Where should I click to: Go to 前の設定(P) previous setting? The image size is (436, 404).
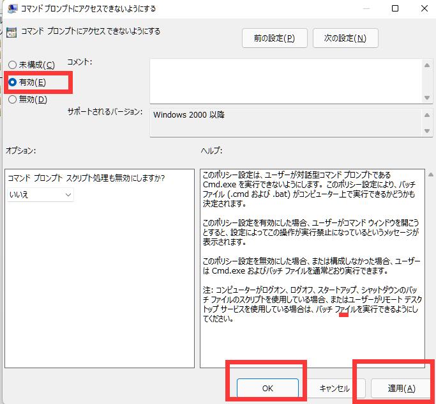pos(274,38)
